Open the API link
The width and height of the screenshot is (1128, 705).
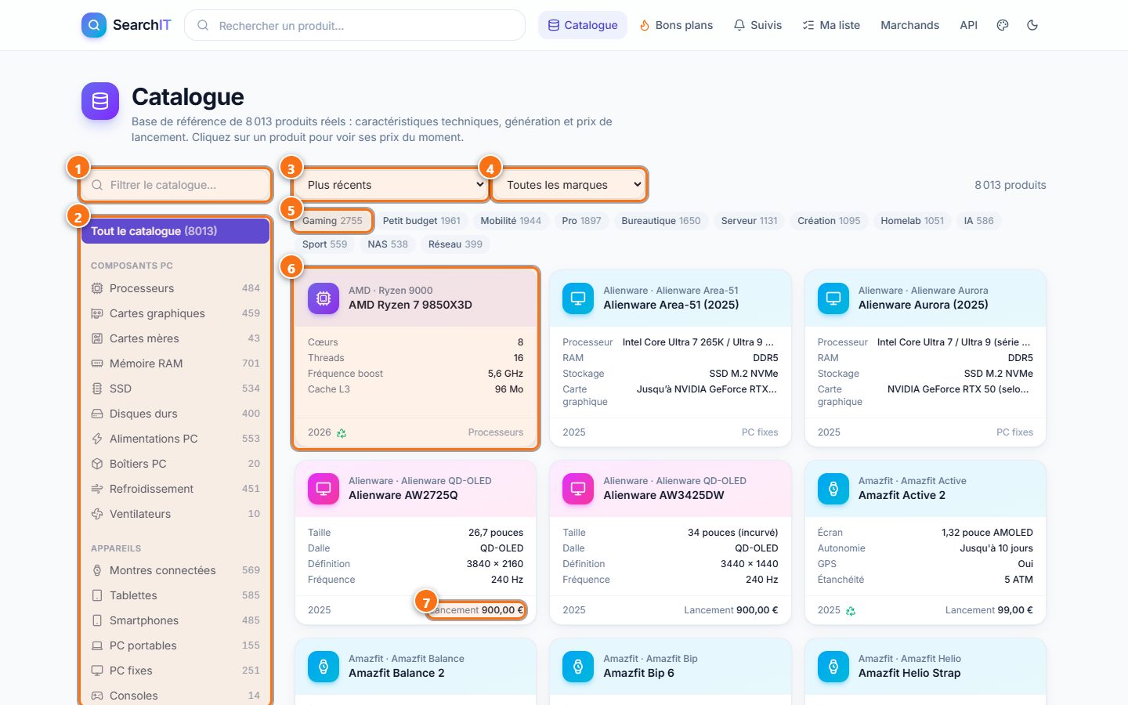(x=969, y=25)
